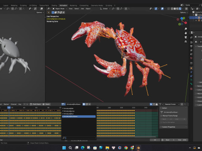Click the hand pan-view icon

(x=186, y=33)
